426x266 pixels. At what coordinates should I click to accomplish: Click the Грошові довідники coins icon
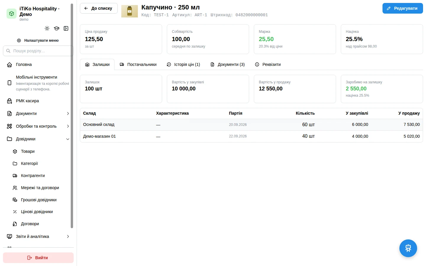(15, 200)
